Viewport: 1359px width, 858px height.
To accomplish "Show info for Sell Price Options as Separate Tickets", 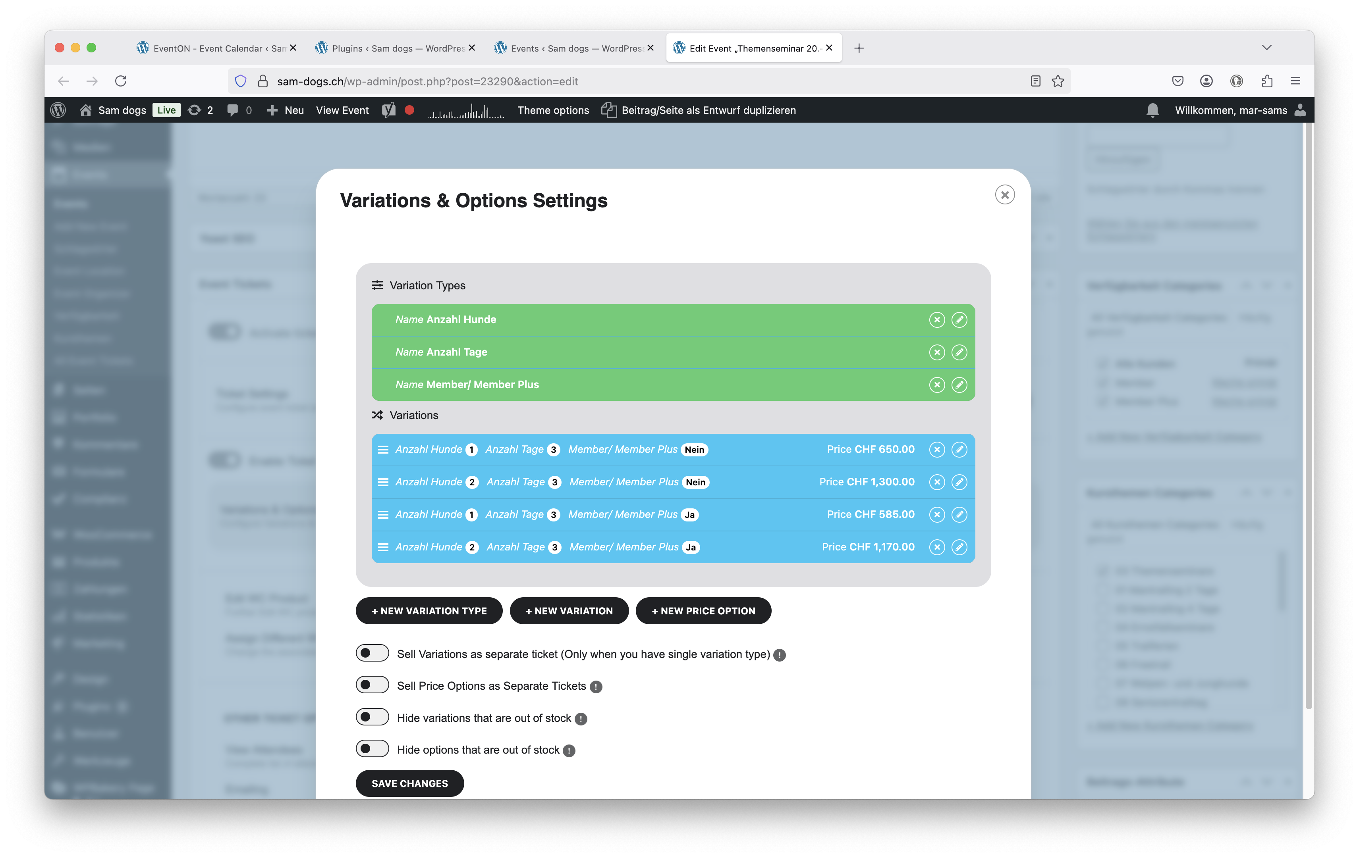I will (x=595, y=687).
